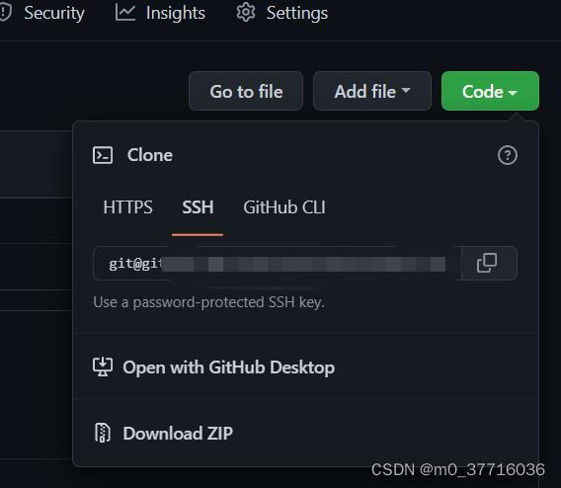Screen dimensions: 561x488
Task: Click the Settings gear icon
Action: (x=246, y=13)
